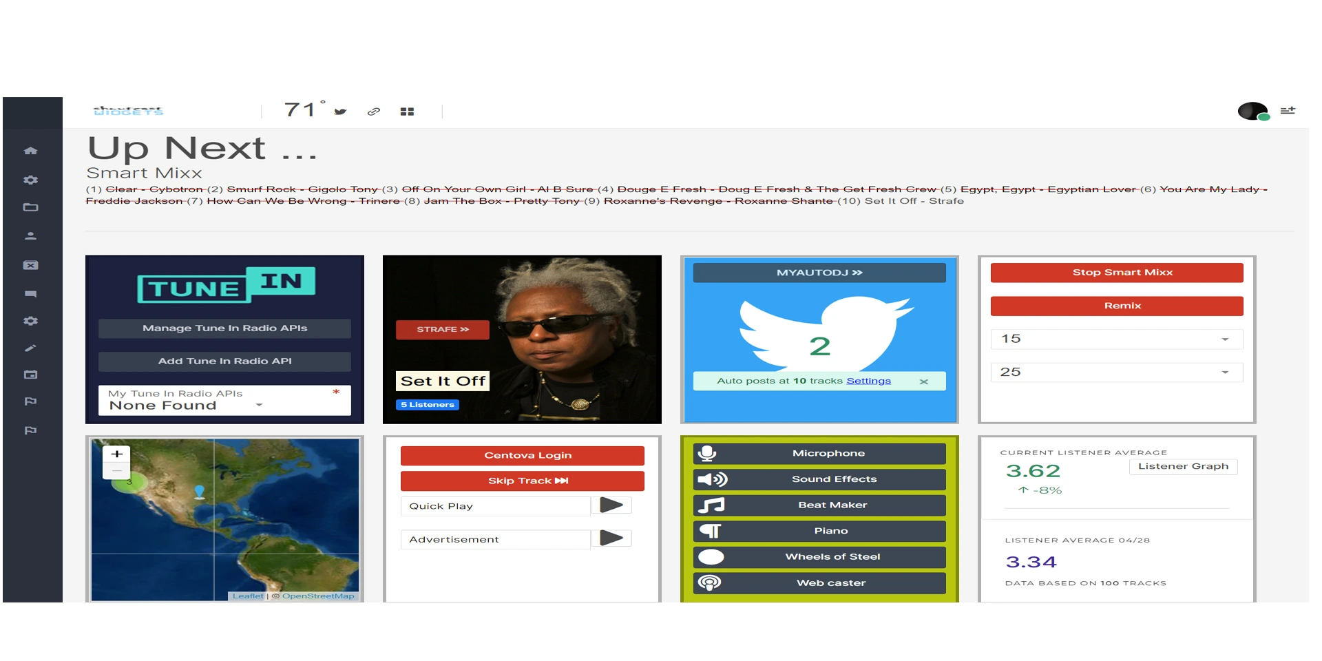Open the Sound Effects widget button
Viewport: 1322px width, 661px height.
tap(819, 479)
